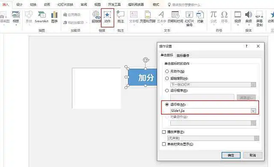The image size is (274, 167).
Task: Insert a Symbol (符号)
Action: pos(224,17)
